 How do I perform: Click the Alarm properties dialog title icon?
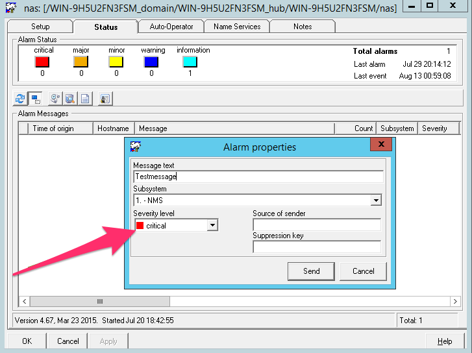(x=136, y=147)
